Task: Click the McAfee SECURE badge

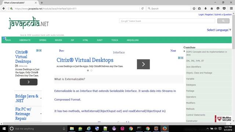Action: click(x=223, y=119)
